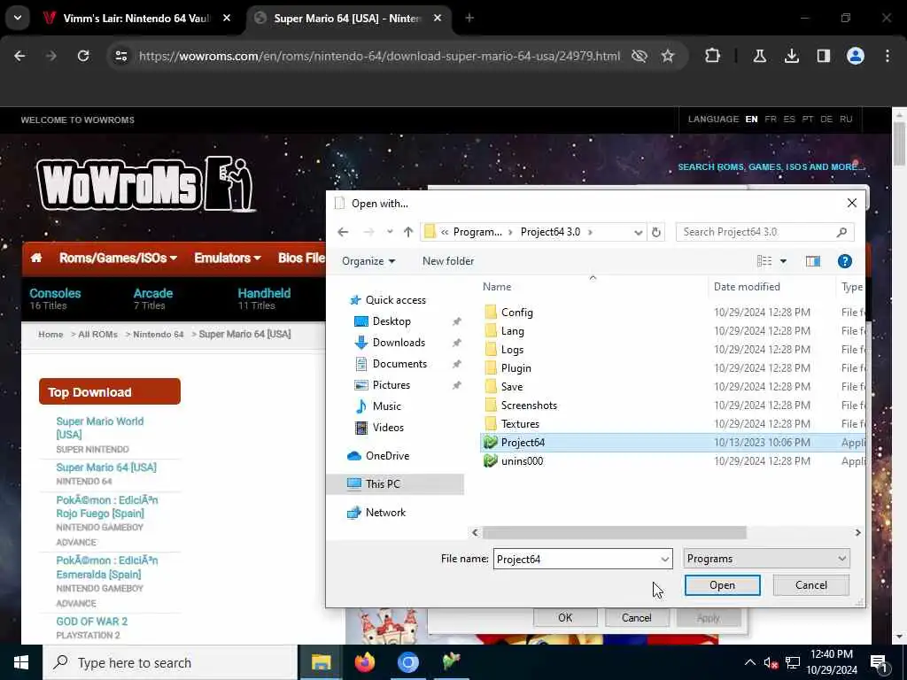Select the unins000 application file
Image resolution: width=907 pixels, height=680 pixels.
(522, 460)
